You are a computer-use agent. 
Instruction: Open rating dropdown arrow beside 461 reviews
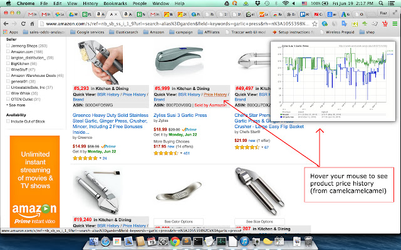pyautogui.click(x=181, y=153)
